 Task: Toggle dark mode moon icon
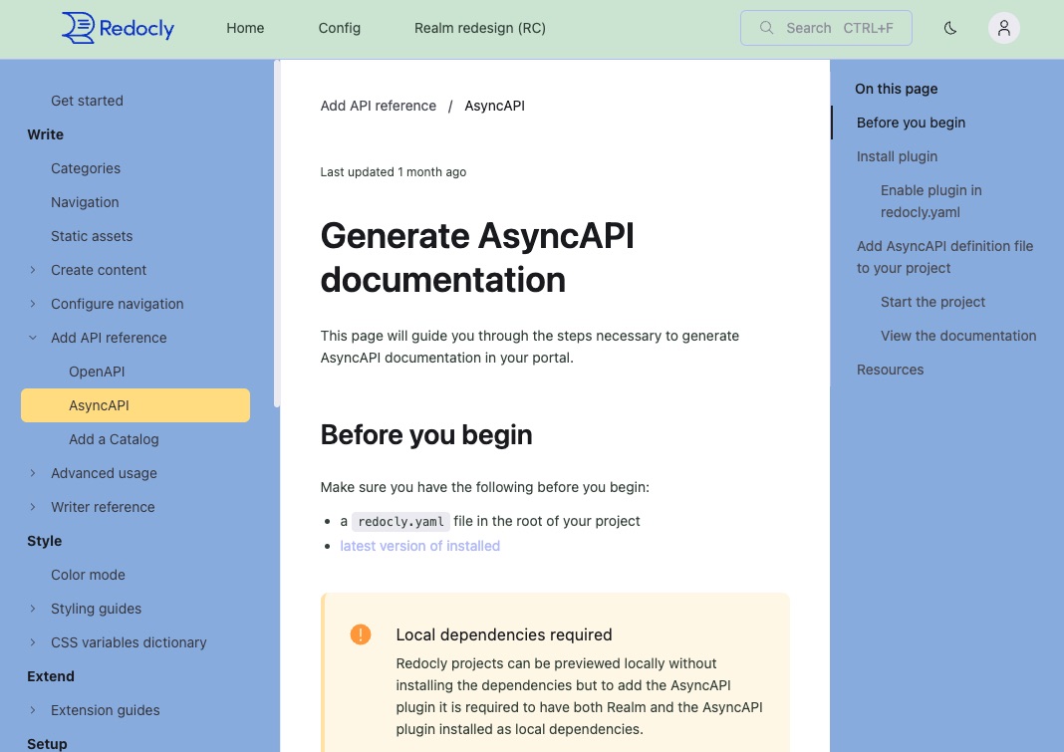coord(950,28)
